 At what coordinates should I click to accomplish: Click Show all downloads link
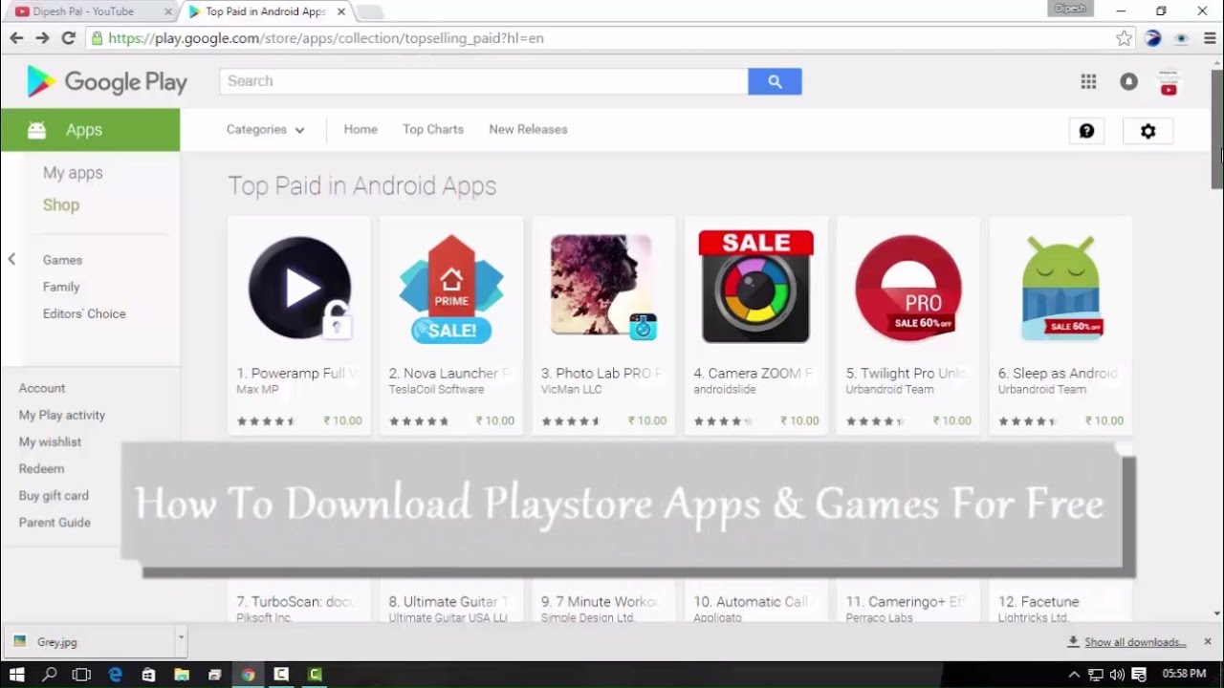click(x=1135, y=642)
